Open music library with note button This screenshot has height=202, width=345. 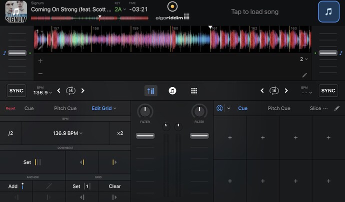[x=328, y=12]
